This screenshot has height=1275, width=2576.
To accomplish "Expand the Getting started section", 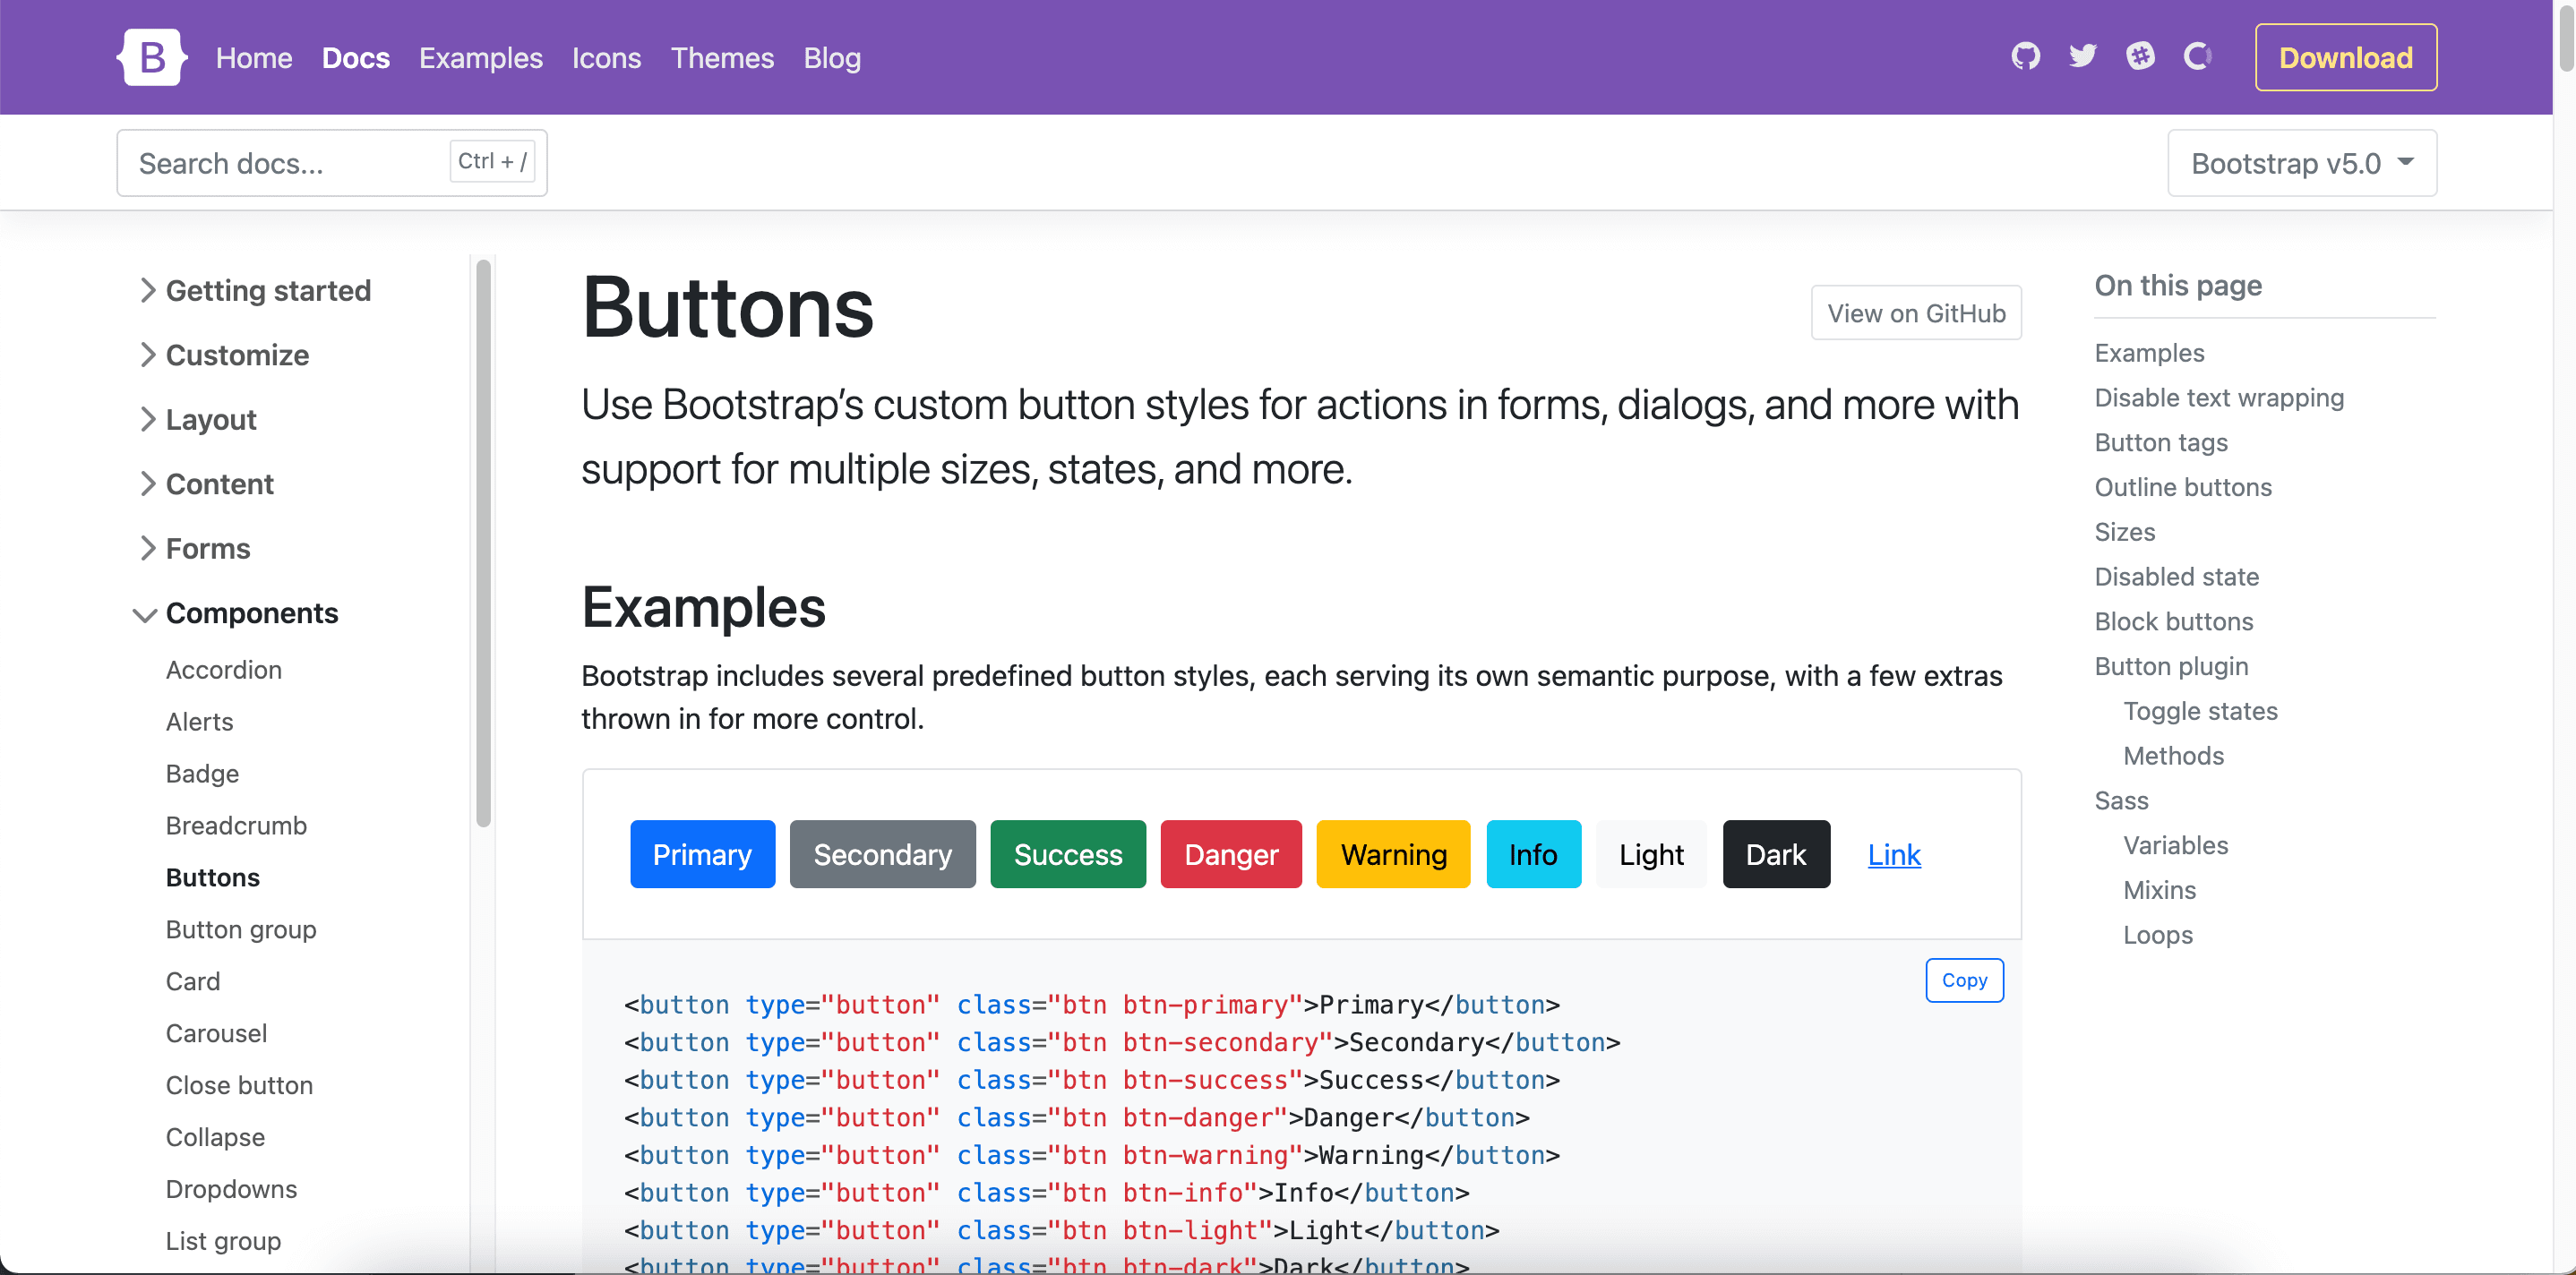I will coord(254,290).
